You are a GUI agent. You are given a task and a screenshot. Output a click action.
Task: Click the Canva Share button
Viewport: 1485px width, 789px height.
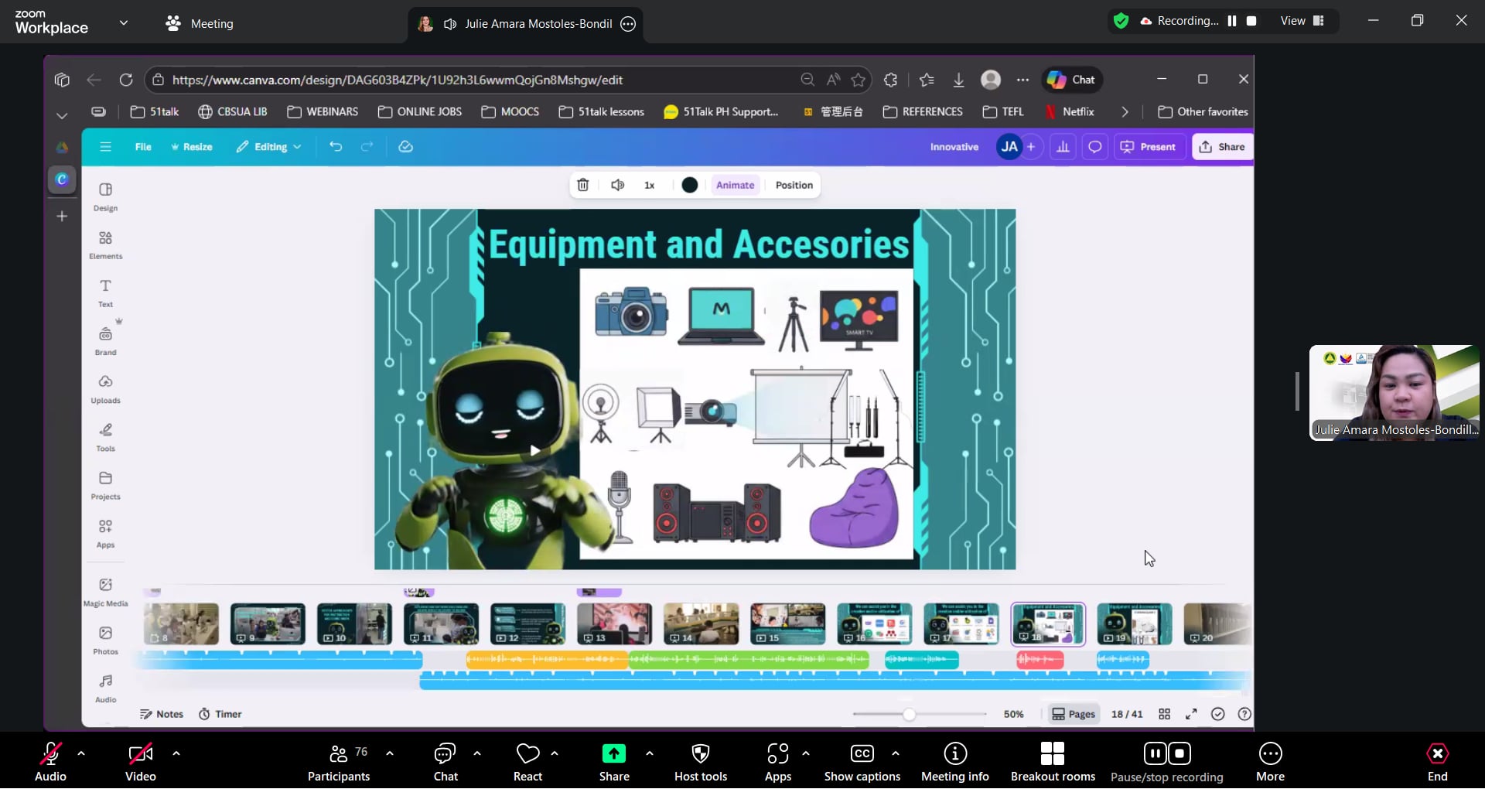pyautogui.click(x=1222, y=147)
